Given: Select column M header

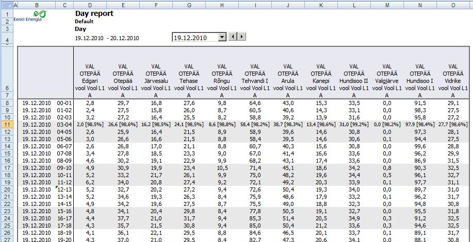Looking at the screenshot, I should [387, 6].
